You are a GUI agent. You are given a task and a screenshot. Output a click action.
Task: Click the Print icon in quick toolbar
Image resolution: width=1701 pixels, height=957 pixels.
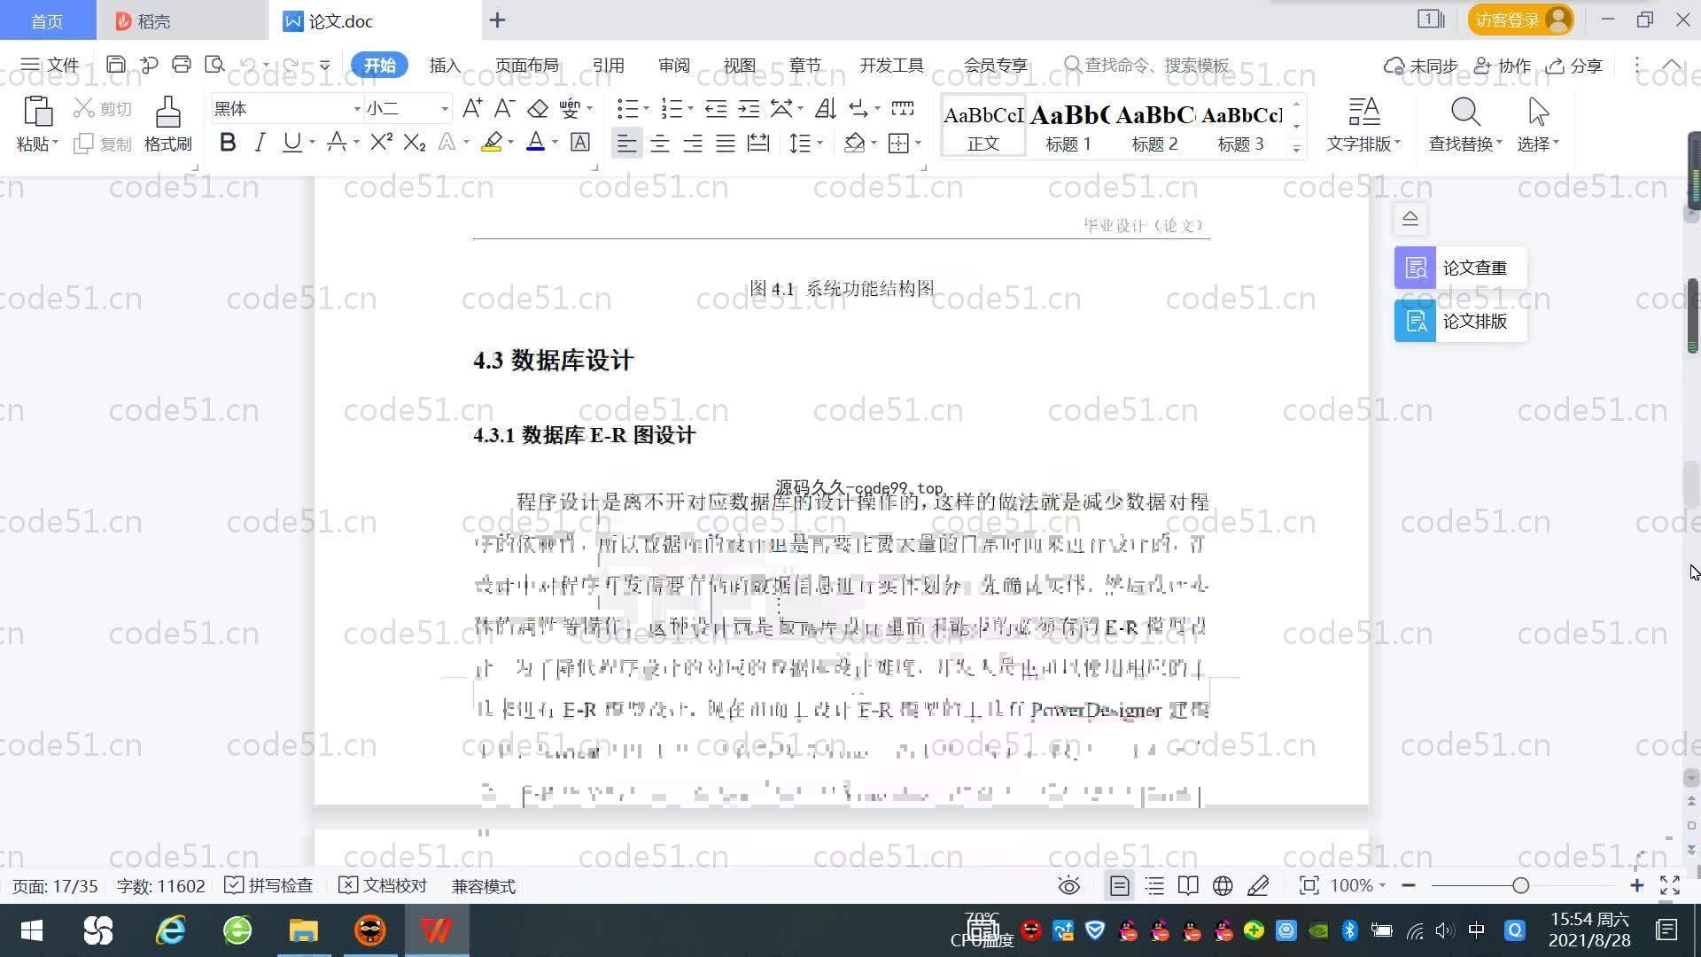(182, 65)
